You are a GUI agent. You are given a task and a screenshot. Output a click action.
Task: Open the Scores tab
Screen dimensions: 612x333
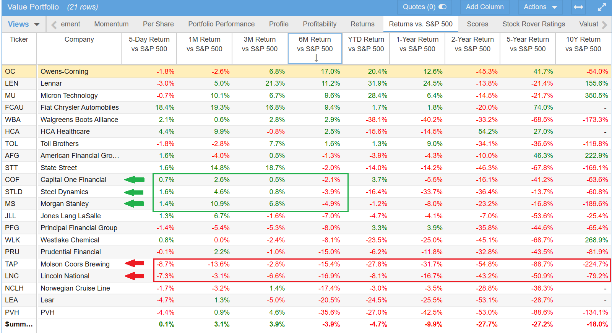[477, 24]
